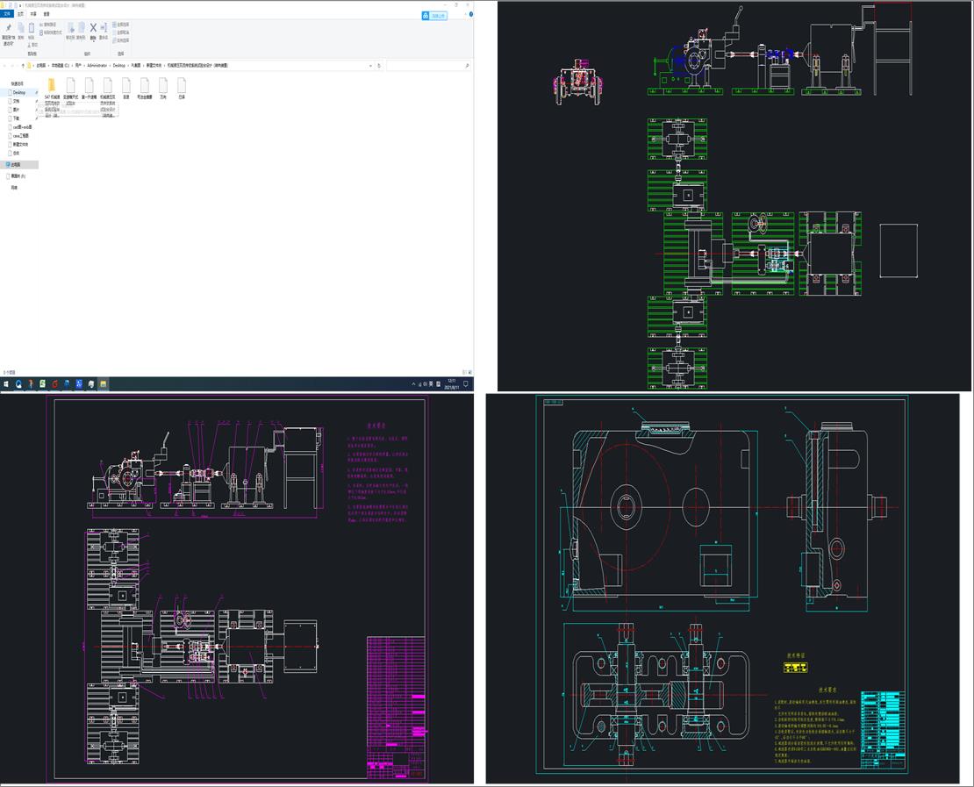Select the highlighted This PC entry in the sidebar
Viewport: 974px width, 787px height.
tap(18, 165)
